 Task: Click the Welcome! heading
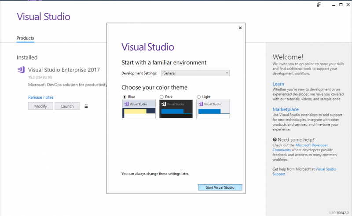coord(288,57)
